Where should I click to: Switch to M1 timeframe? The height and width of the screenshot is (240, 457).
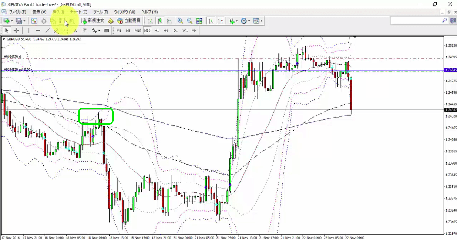tap(119, 30)
